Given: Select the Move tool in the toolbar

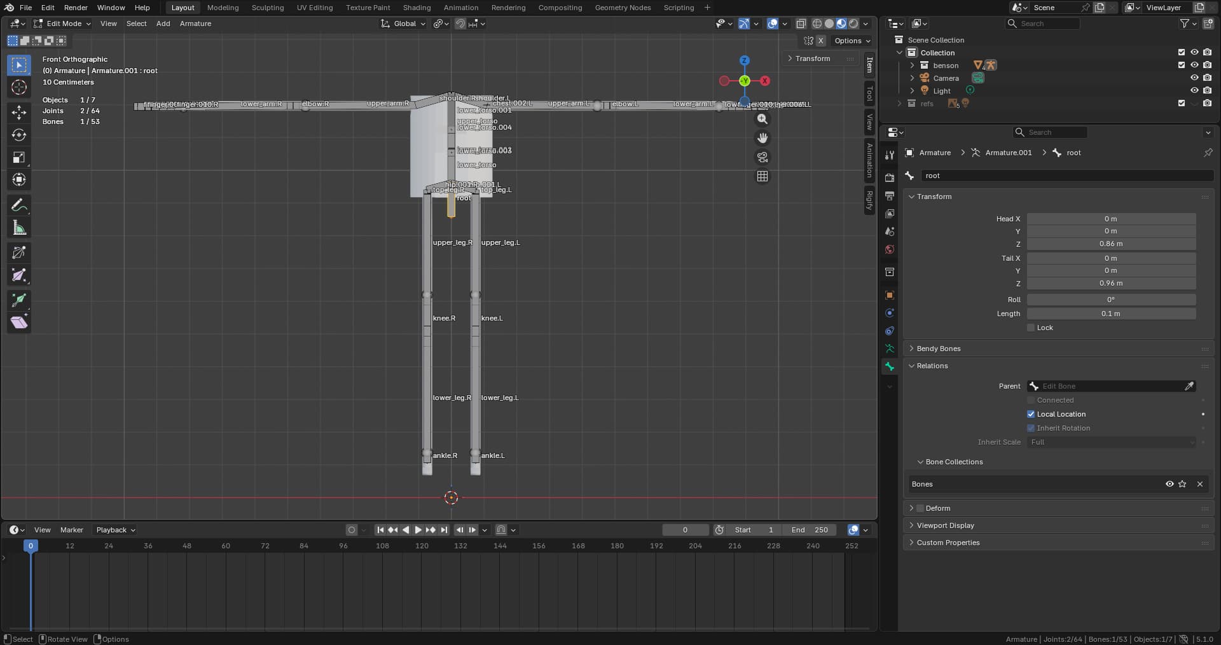Looking at the screenshot, I should click(19, 113).
